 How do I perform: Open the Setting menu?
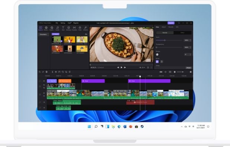63,23
